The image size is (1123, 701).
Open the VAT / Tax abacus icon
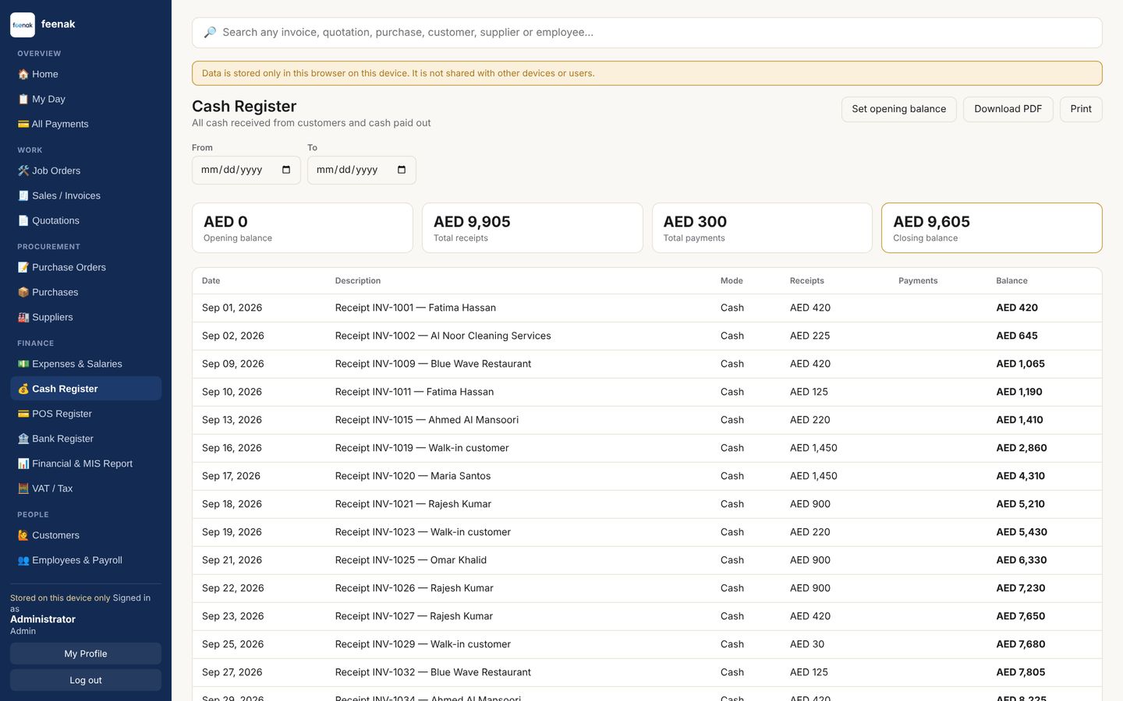23,488
